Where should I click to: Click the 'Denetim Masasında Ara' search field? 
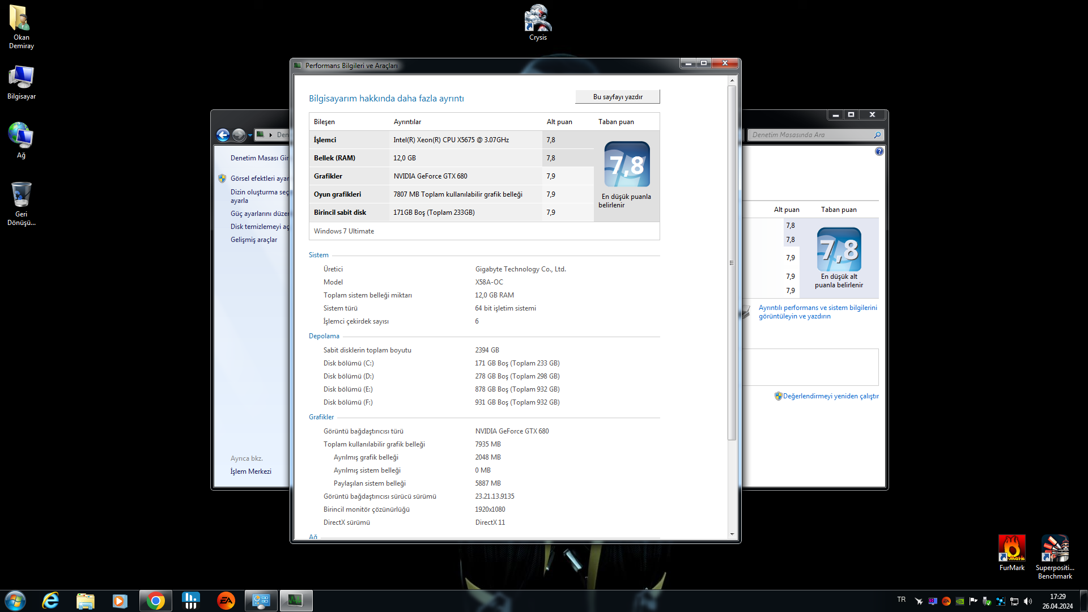810,135
